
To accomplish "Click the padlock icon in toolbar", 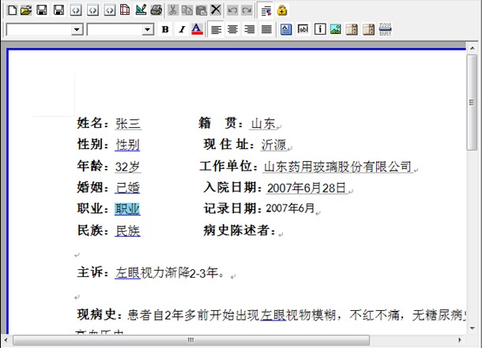I will point(282,10).
